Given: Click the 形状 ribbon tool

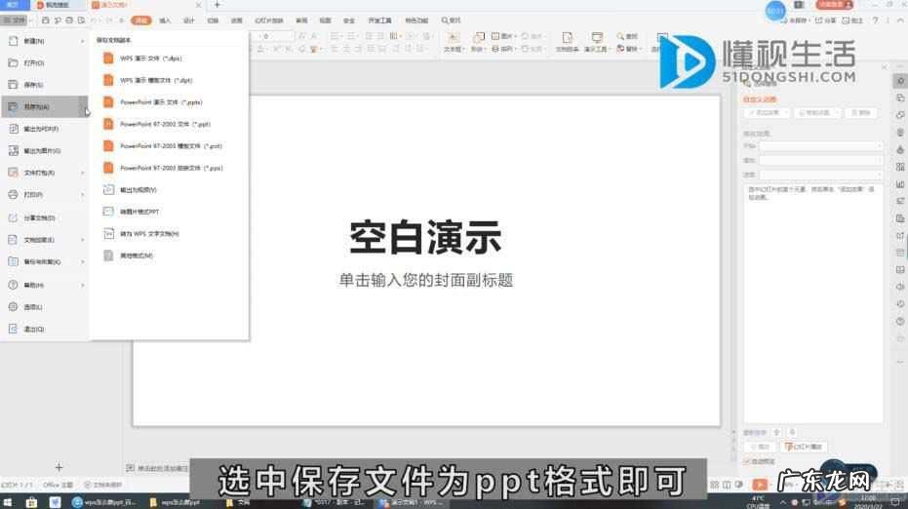Looking at the screenshot, I should (478, 42).
